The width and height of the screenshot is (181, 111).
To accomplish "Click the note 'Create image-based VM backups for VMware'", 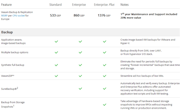I will coord(148,41).
